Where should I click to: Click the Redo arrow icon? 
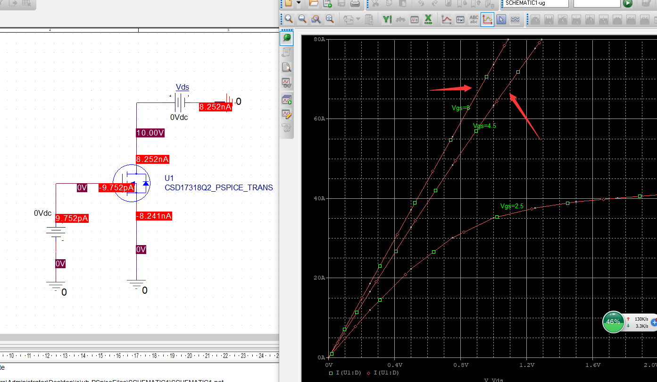click(x=434, y=3)
